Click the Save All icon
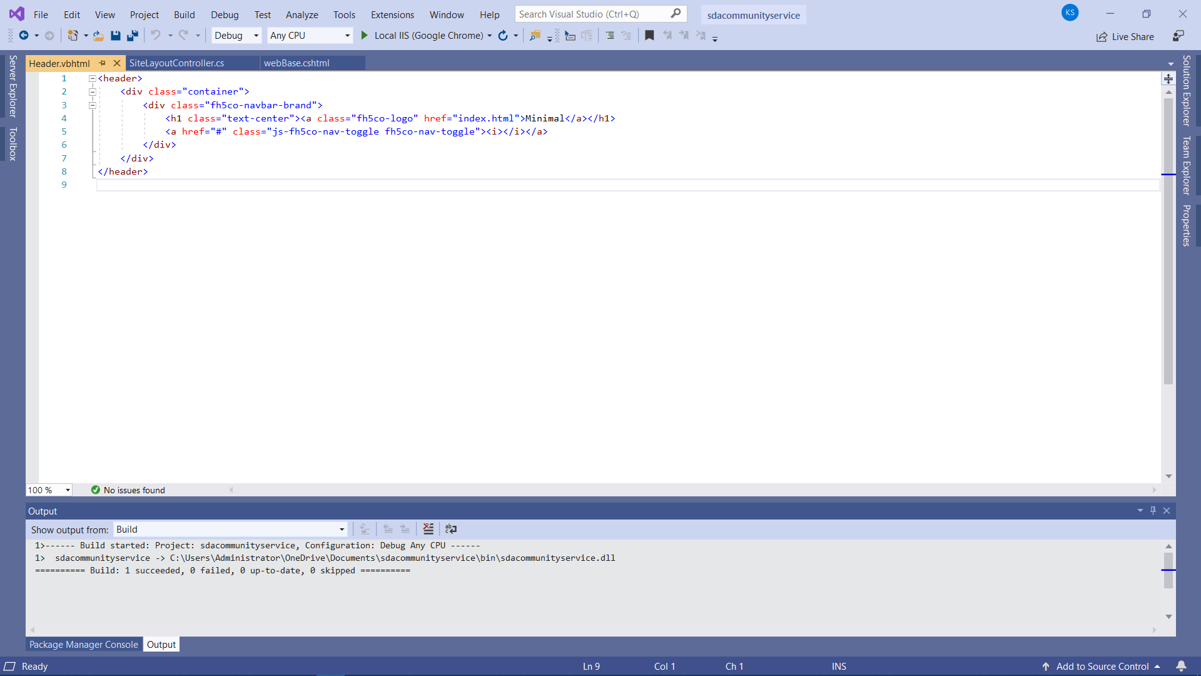This screenshot has width=1201, height=676. 132,36
